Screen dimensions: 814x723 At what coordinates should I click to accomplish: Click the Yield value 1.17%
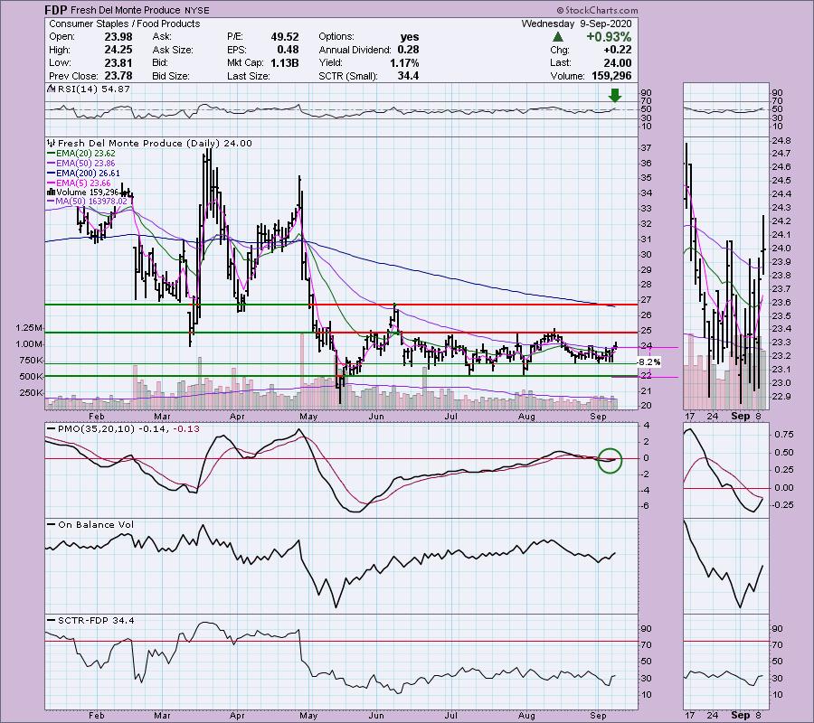click(x=404, y=62)
